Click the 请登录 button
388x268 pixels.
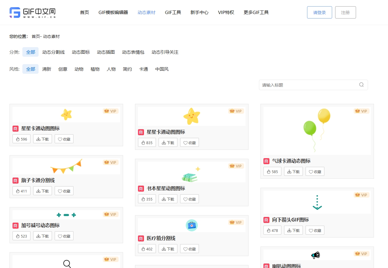tap(319, 12)
